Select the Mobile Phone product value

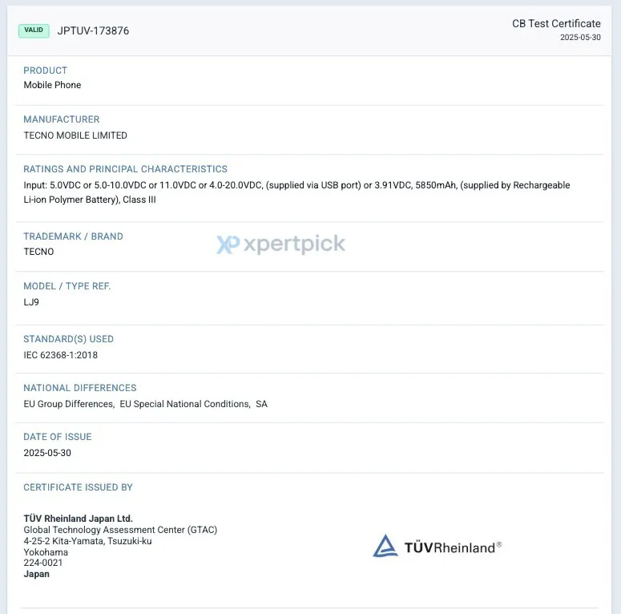click(52, 85)
